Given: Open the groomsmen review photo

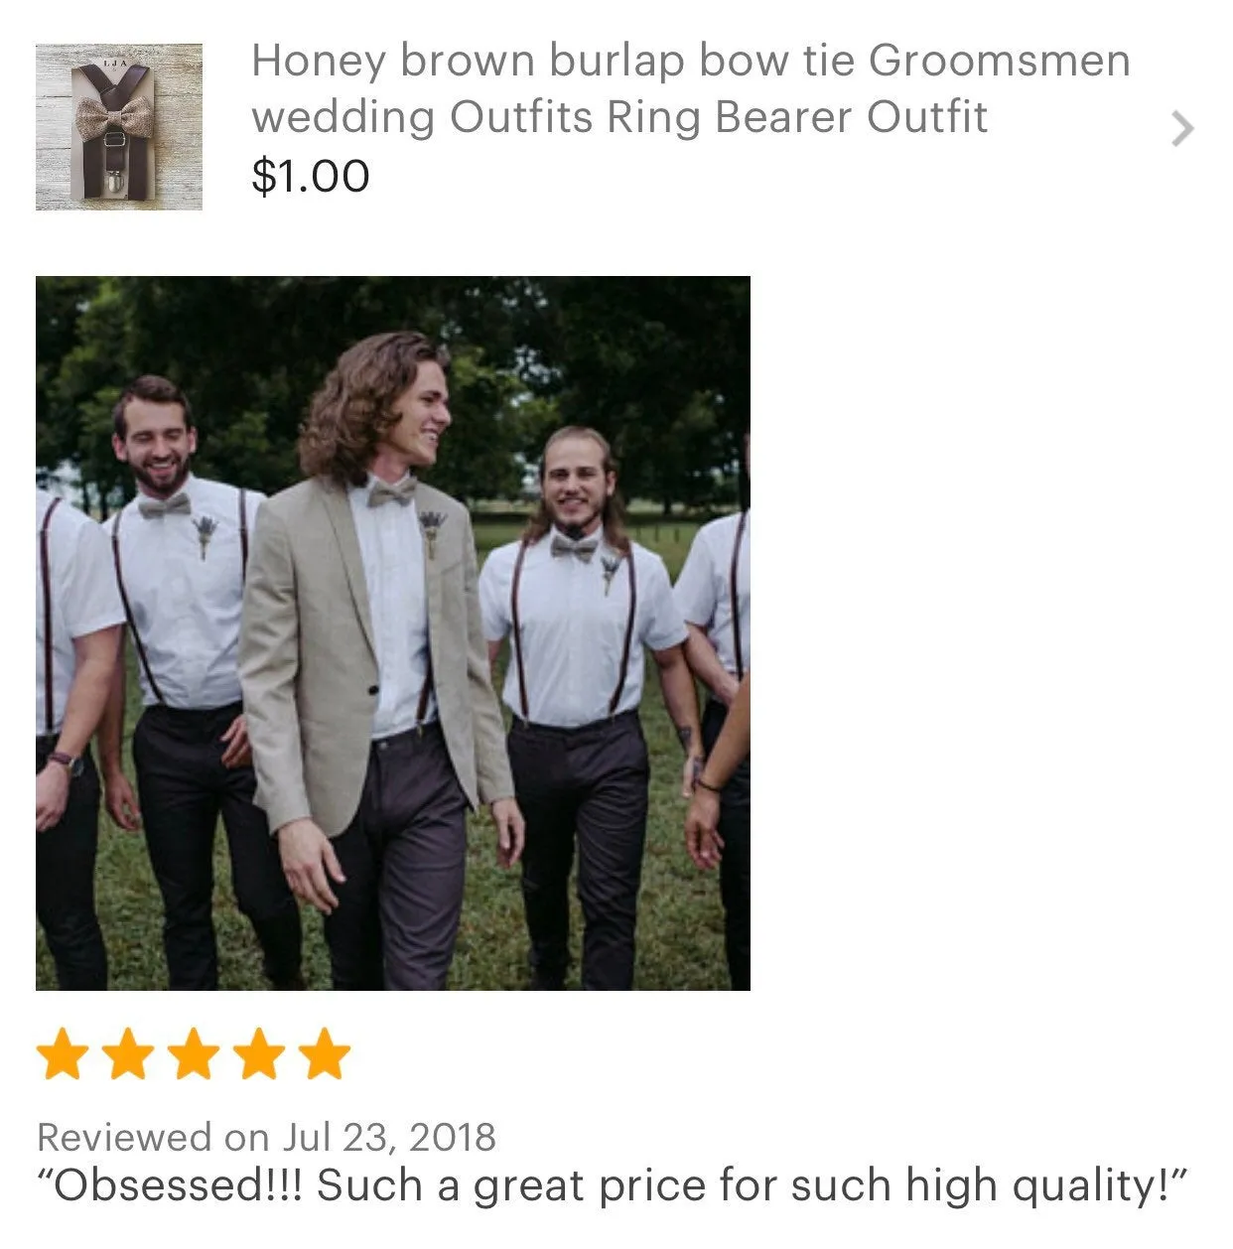Looking at the screenshot, I should [393, 632].
